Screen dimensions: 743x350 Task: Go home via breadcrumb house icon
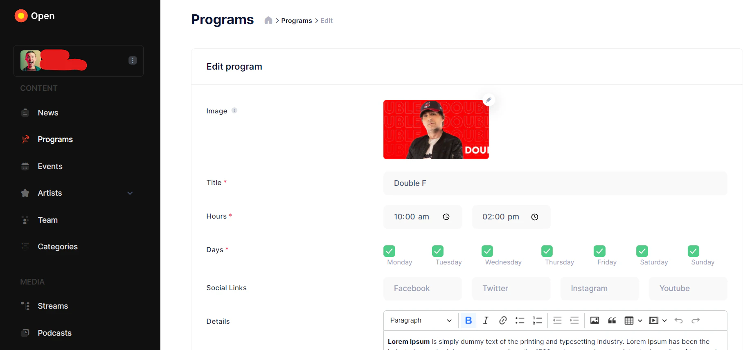(x=268, y=20)
